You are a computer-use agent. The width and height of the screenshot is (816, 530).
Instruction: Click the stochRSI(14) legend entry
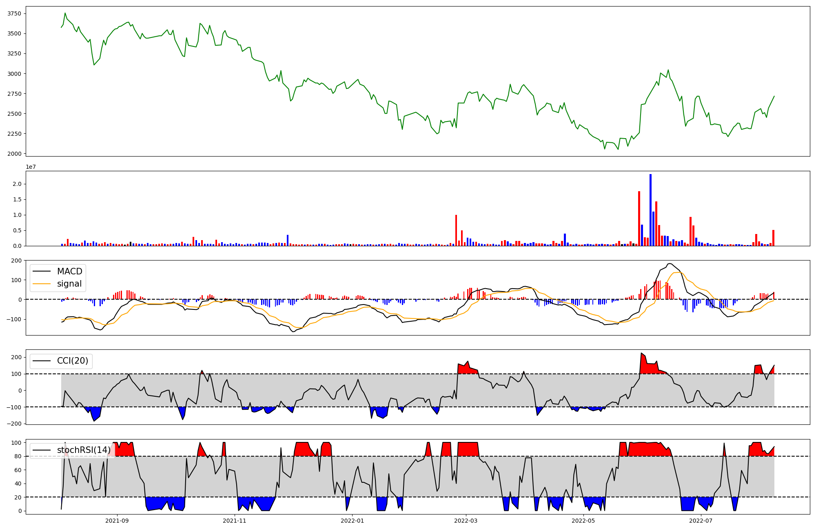coord(84,450)
